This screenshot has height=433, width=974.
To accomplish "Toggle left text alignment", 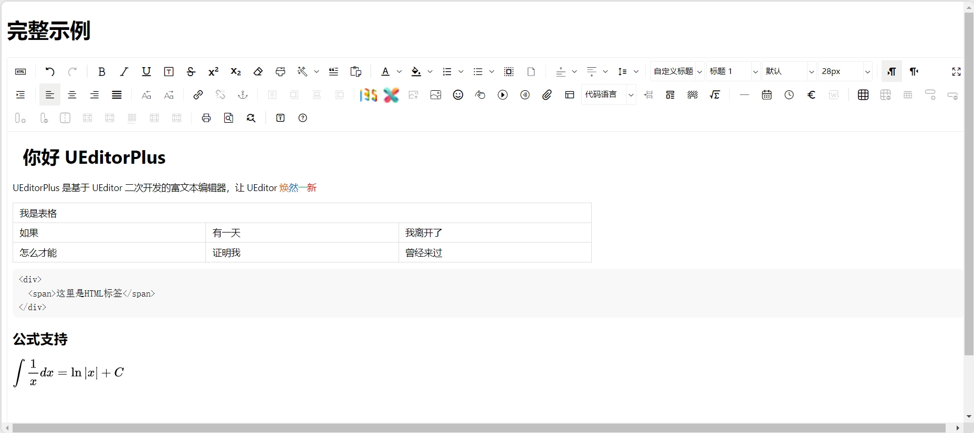I will [x=50, y=95].
